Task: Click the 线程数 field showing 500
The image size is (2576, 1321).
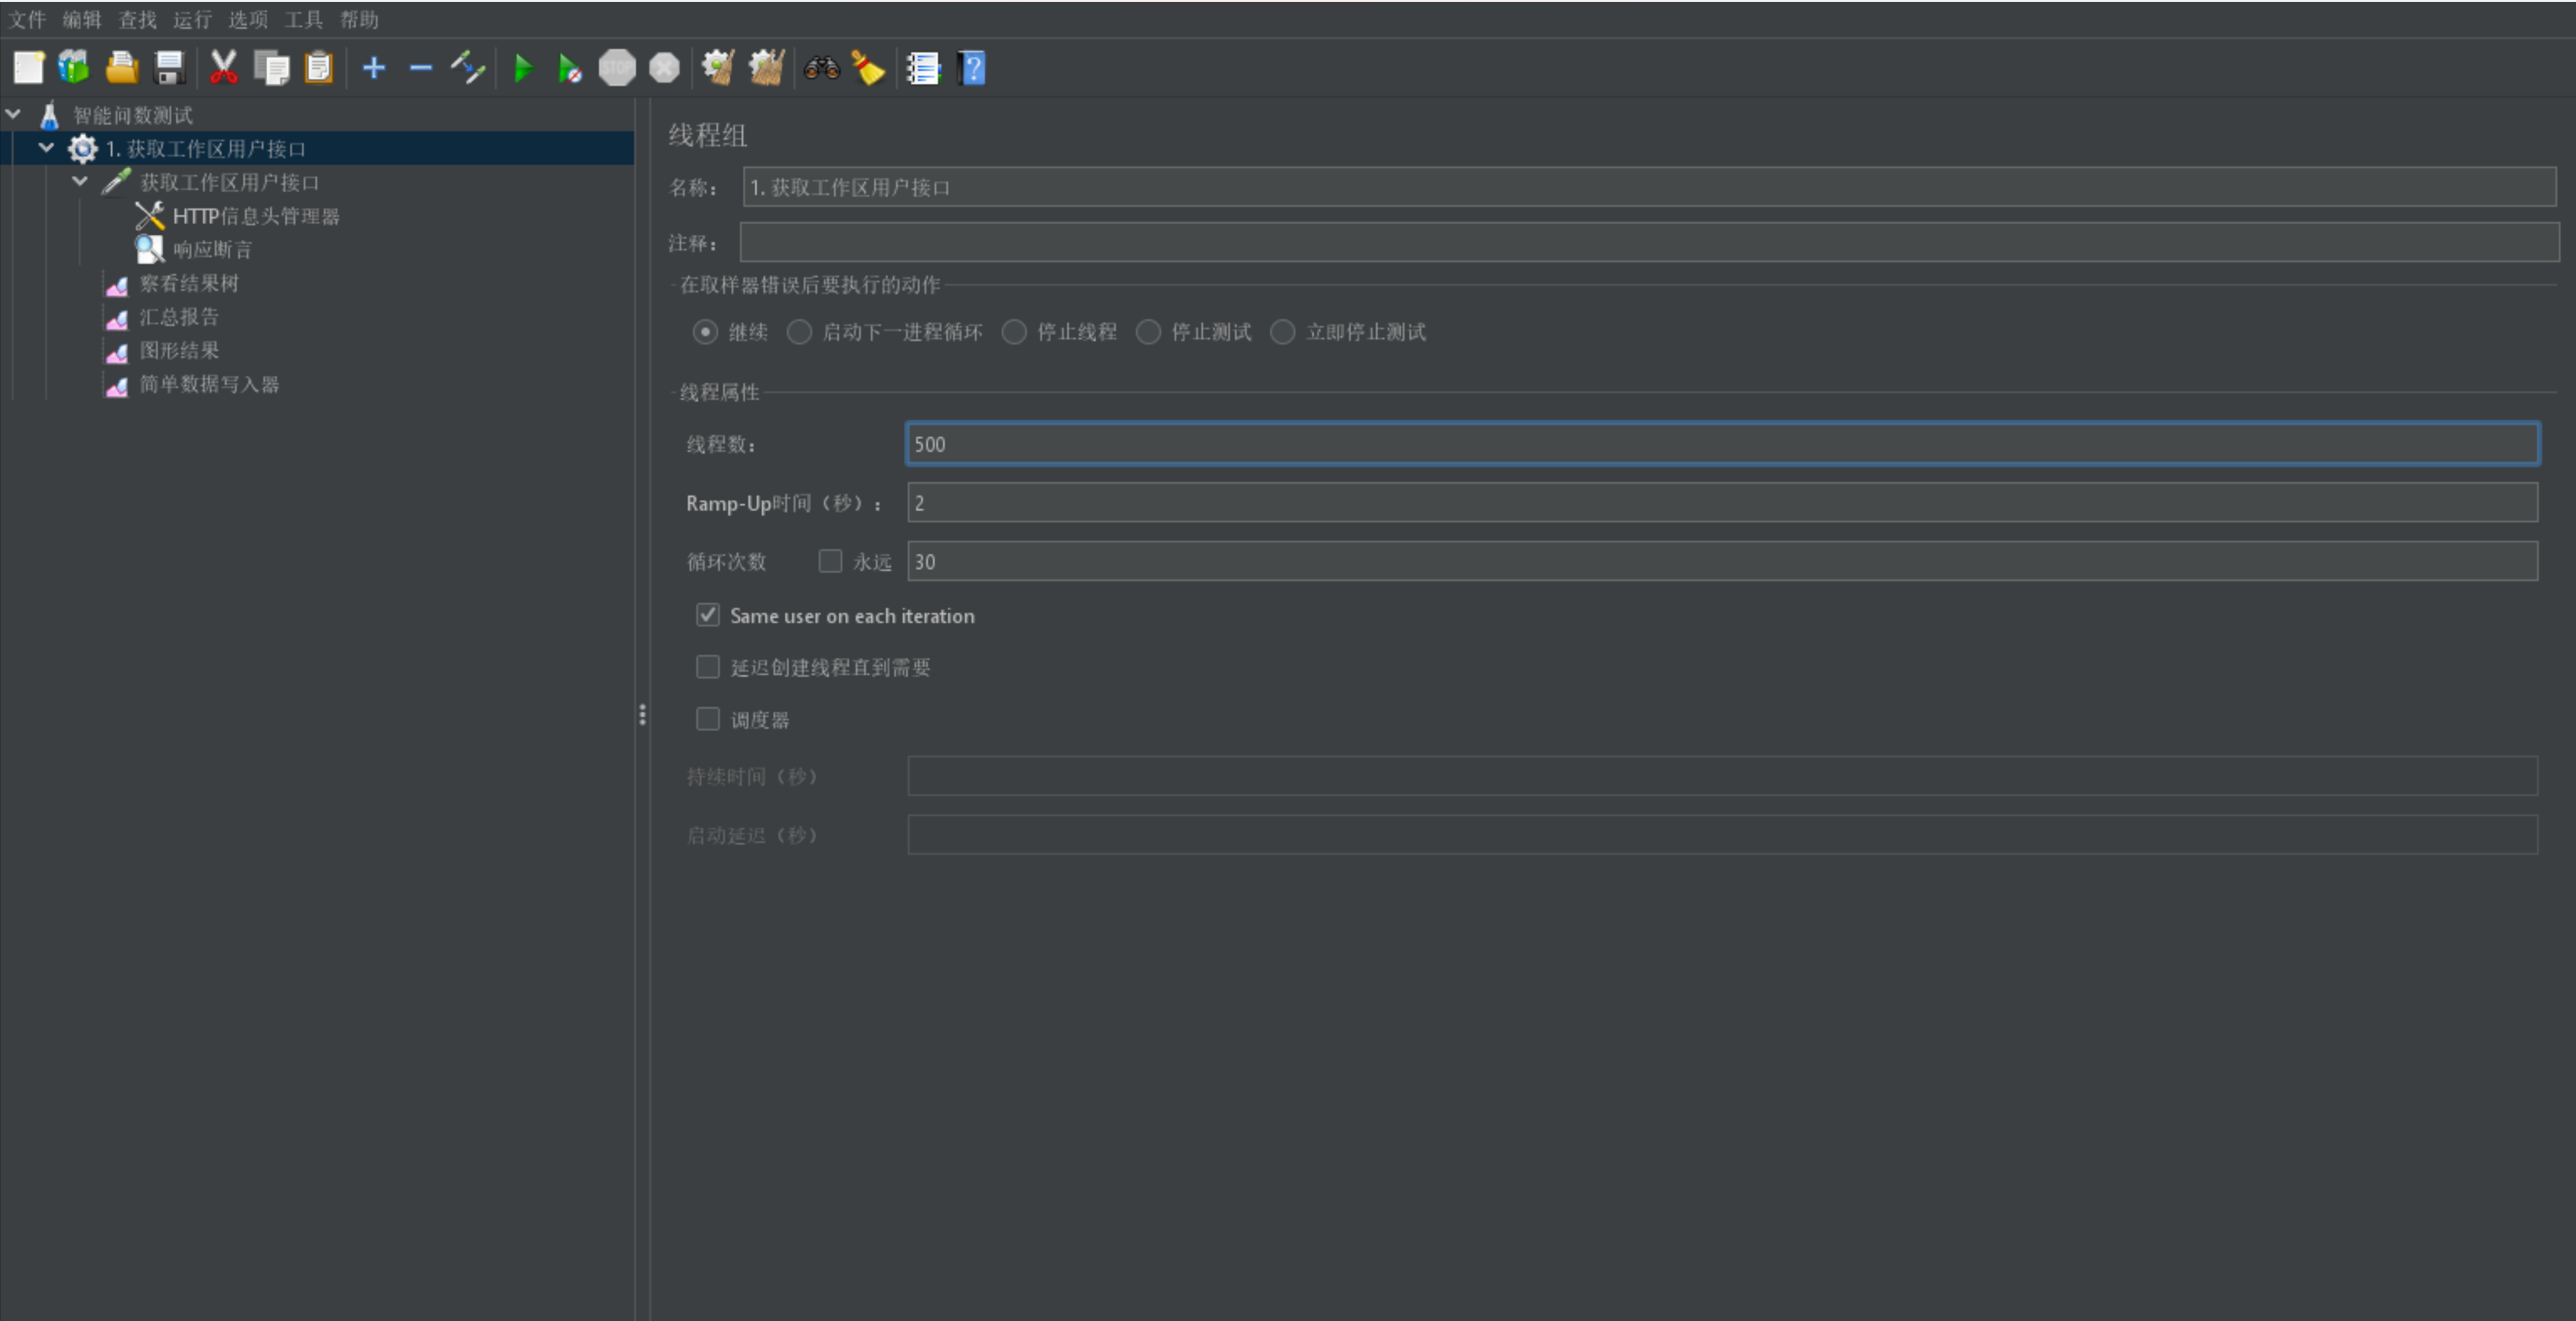Action: [x=1722, y=444]
